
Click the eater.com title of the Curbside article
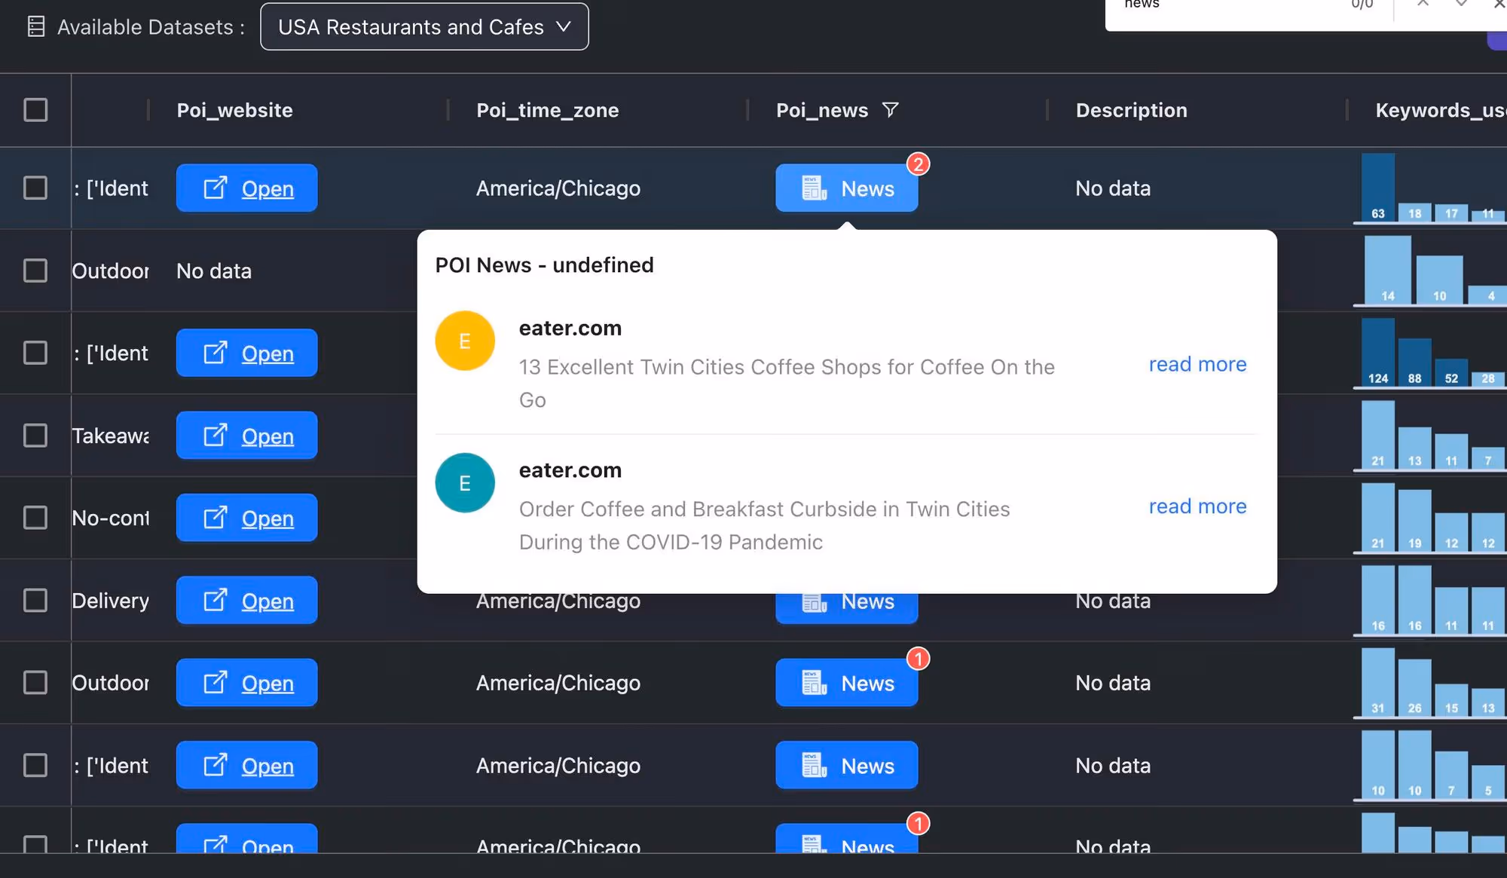pos(570,470)
